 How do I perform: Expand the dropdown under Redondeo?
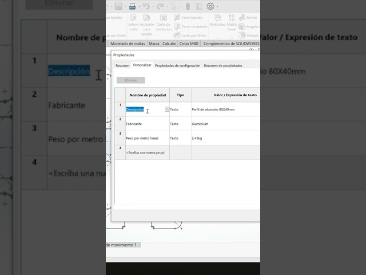tap(217, 38)
